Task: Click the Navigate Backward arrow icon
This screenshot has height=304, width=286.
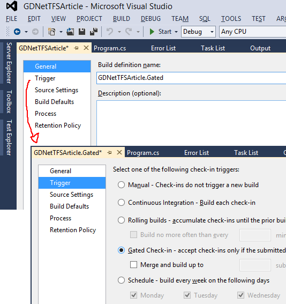Action: pos(17,32)
